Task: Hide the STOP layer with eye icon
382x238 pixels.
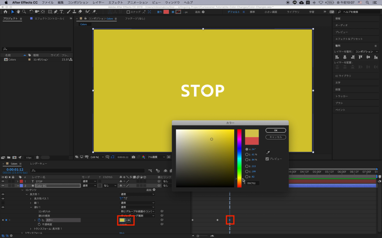Action: (3, 181)
